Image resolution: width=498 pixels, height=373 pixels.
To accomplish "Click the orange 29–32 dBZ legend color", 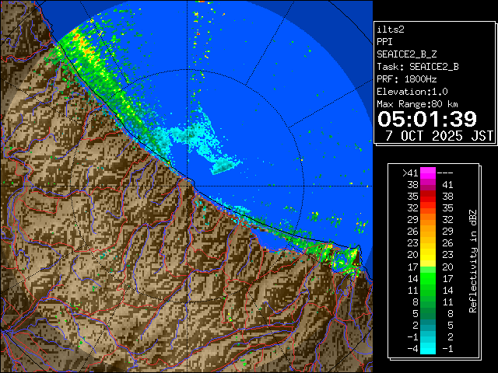I will (x=428, y=220).
